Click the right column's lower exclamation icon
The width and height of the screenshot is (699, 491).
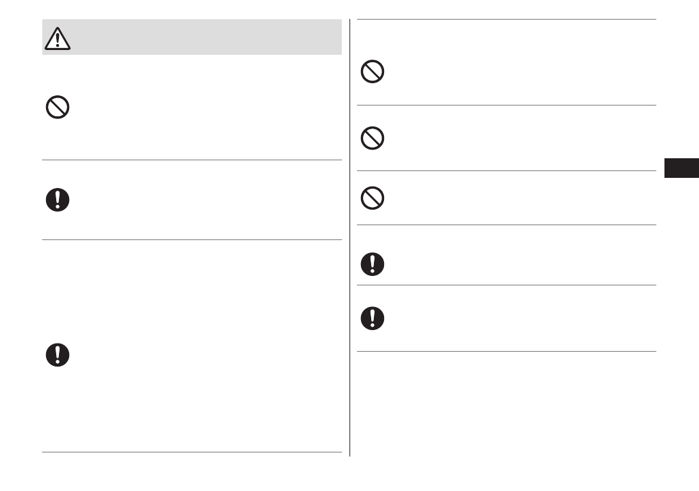click(x=373, y=319)
